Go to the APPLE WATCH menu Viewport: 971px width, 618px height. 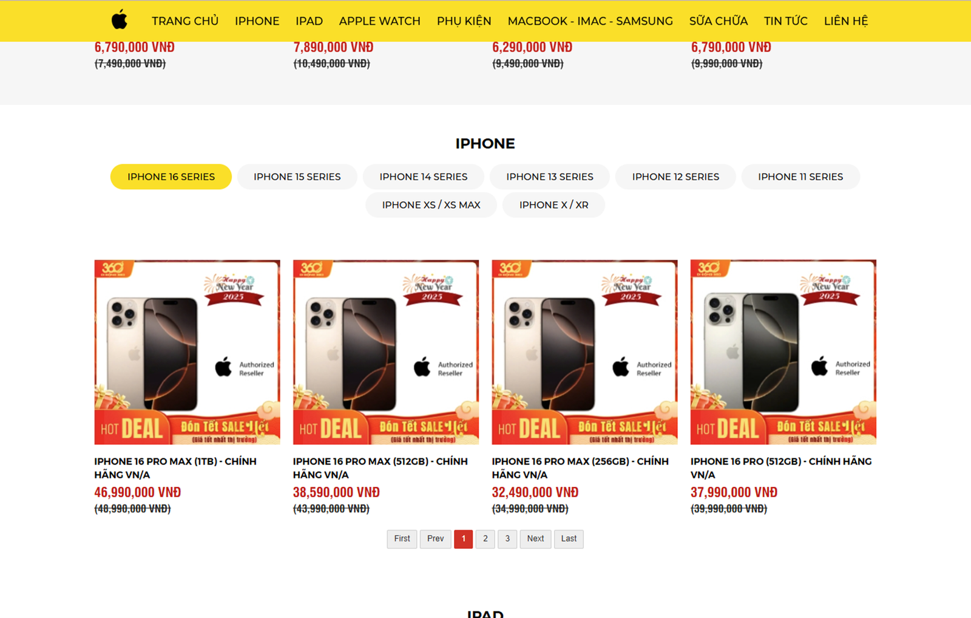pyautogui.click(x=379, y=21)
